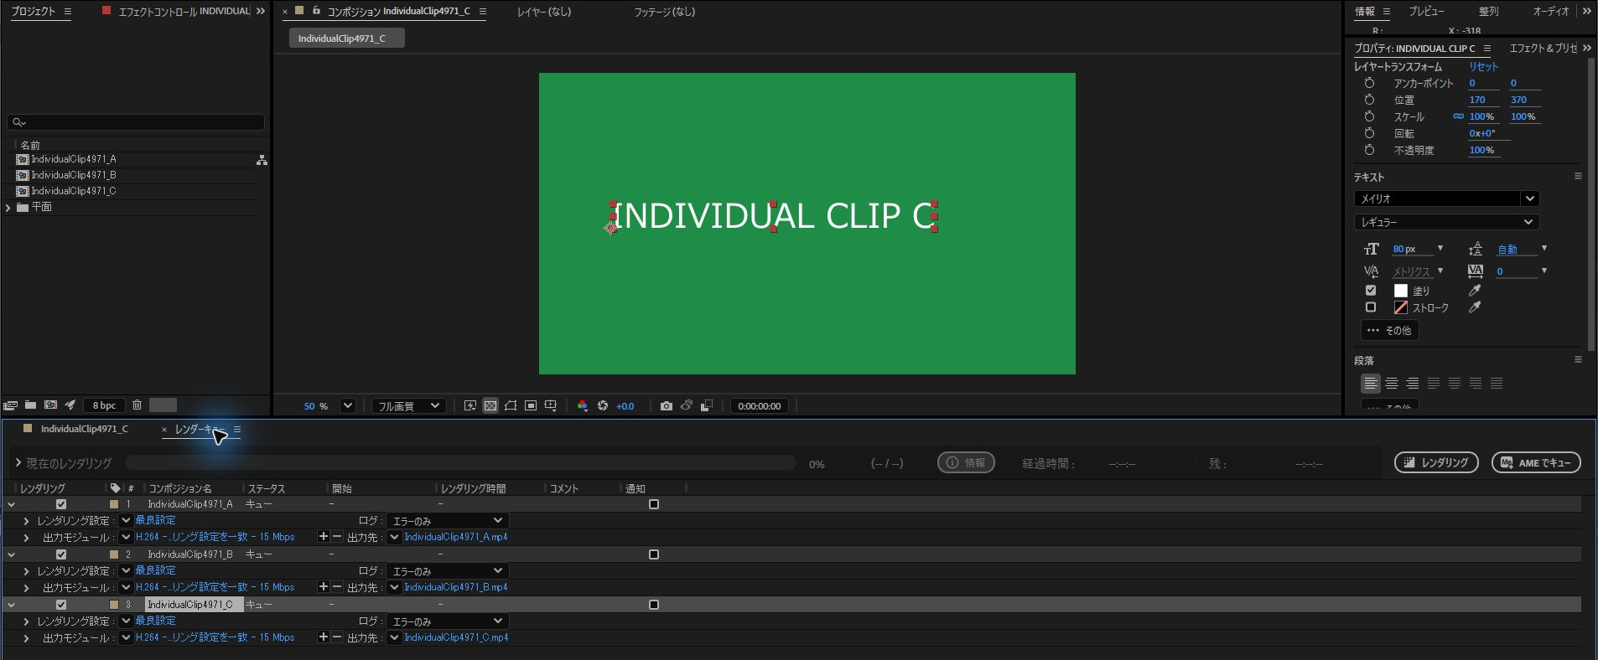Toggle the stopwatch for アンカーポイント
This screenshot has width=1598, height=660.
pyautogui.click(x=1369, y=83)
